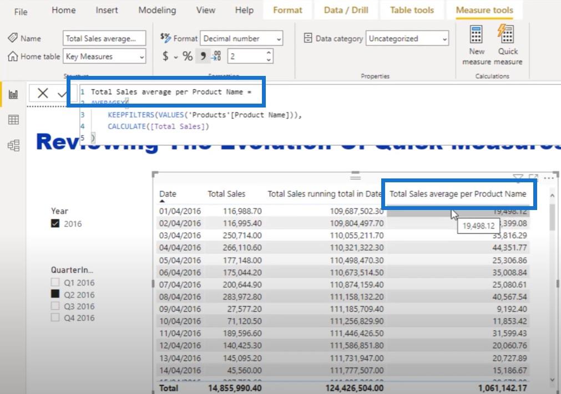The image size is (561, 394).
Task: Click the Year slicer header
Action: pos(59,211)
